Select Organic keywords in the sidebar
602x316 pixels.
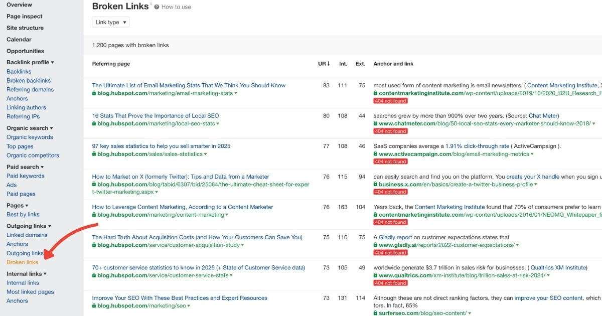[30, 137]
